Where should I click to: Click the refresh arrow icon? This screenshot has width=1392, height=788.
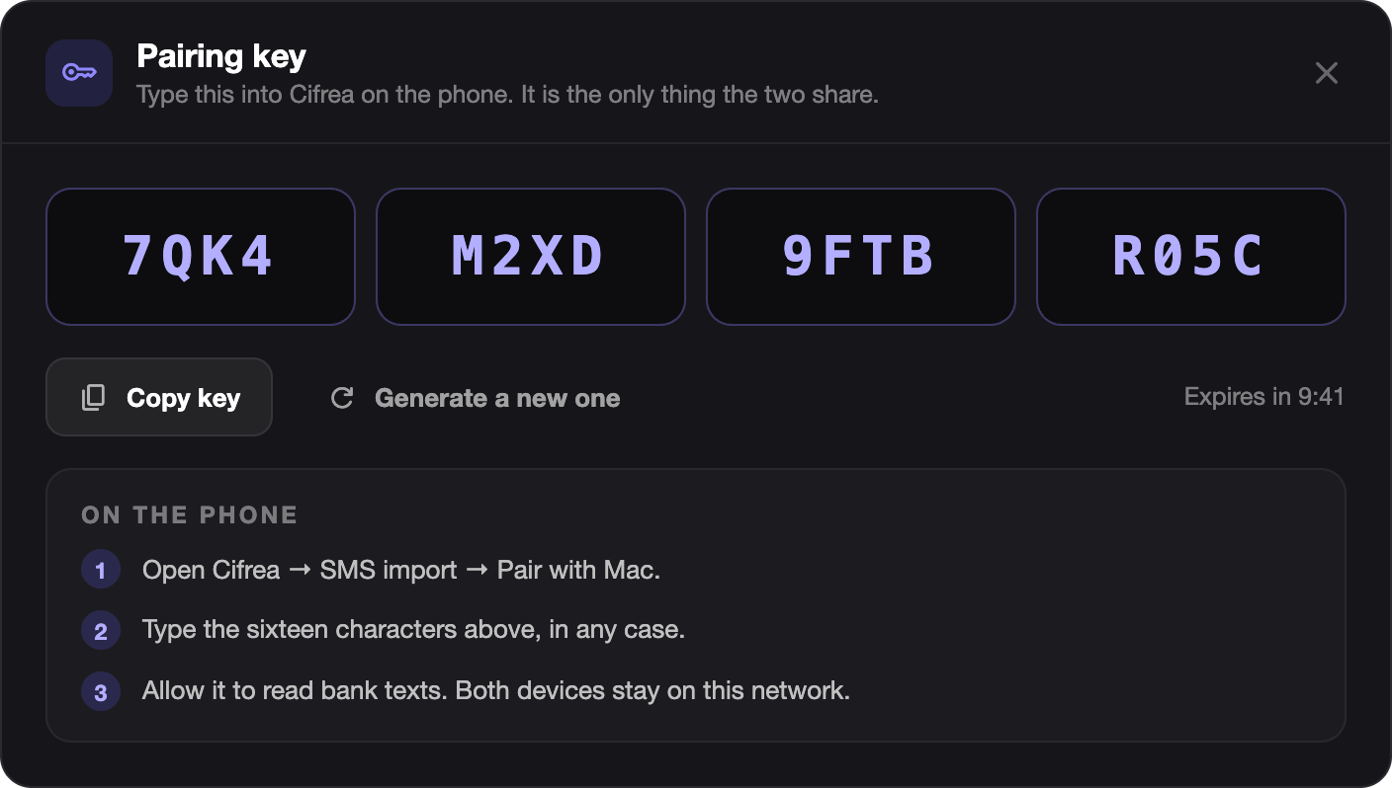(342, 398)
